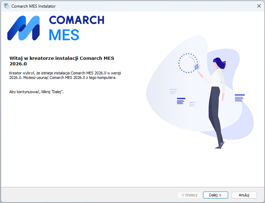Click the woman's purple hair in illustration

220,63
